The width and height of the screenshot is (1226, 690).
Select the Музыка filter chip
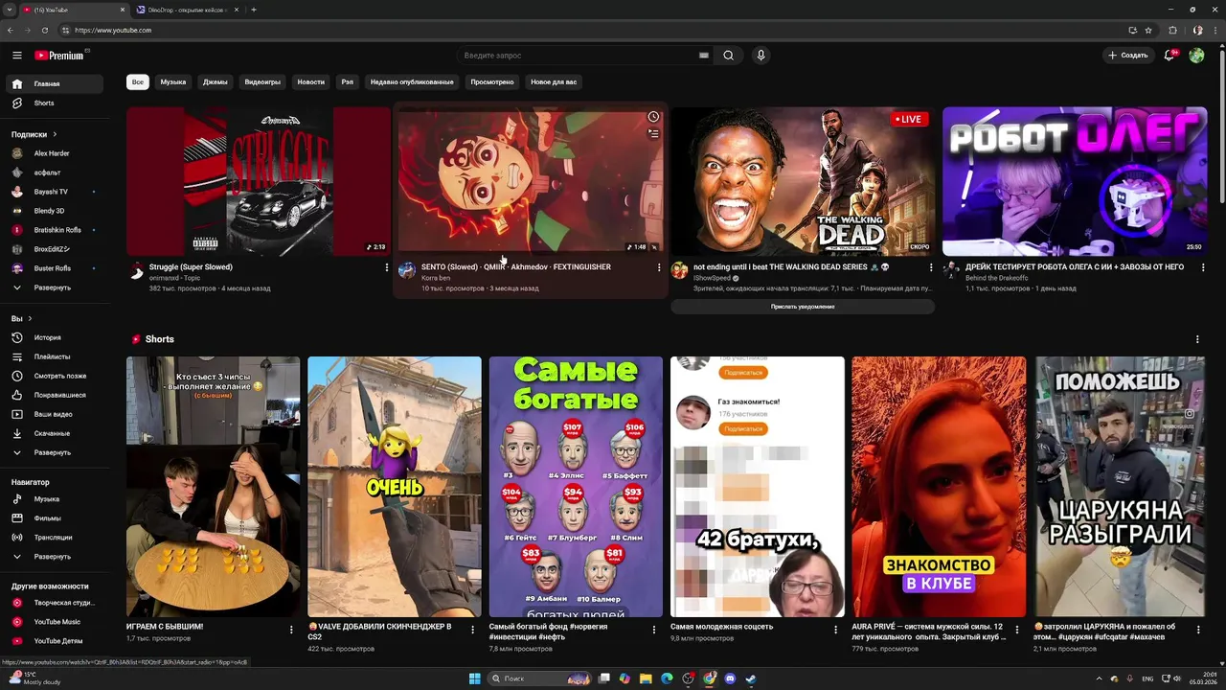click(x=173, y=82)
